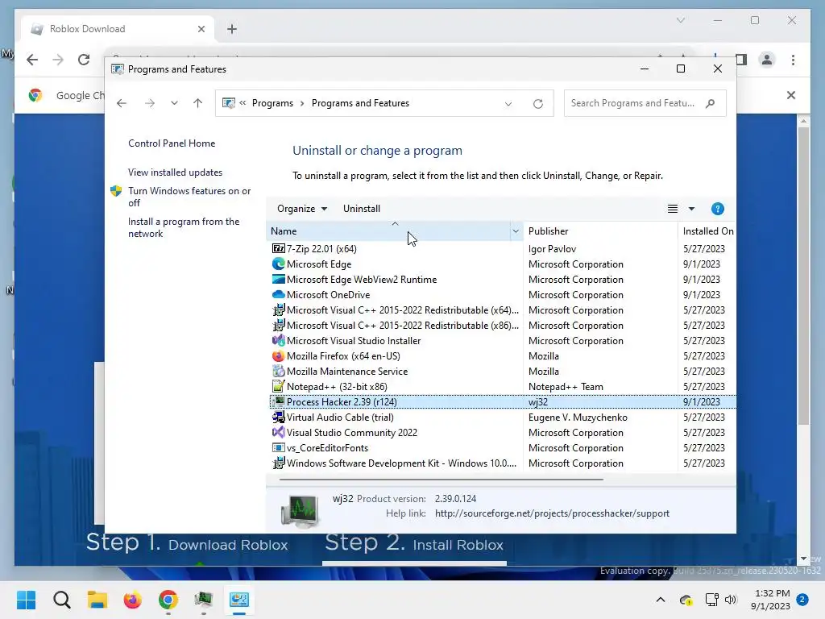Go back in Programs and Features window
Image resolution: width=825 pixels, height=619 pixels.
click(x=122, y=103)
